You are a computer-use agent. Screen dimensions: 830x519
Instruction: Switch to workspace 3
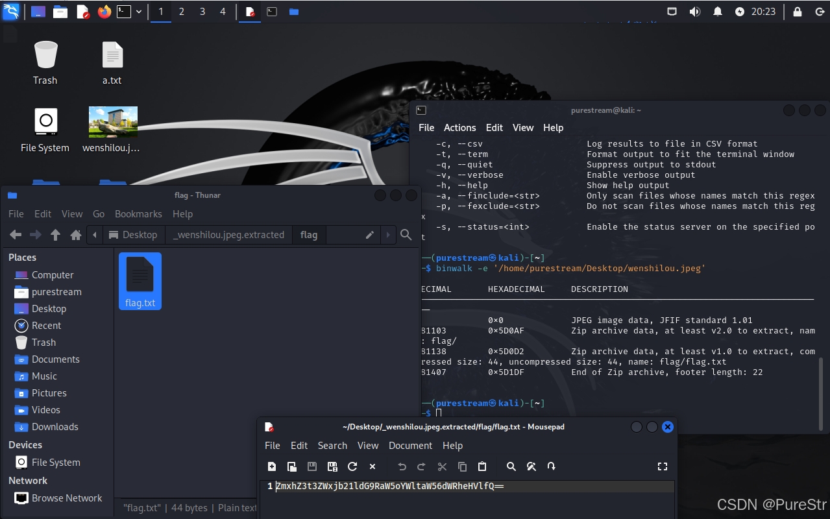click(202, 12)
